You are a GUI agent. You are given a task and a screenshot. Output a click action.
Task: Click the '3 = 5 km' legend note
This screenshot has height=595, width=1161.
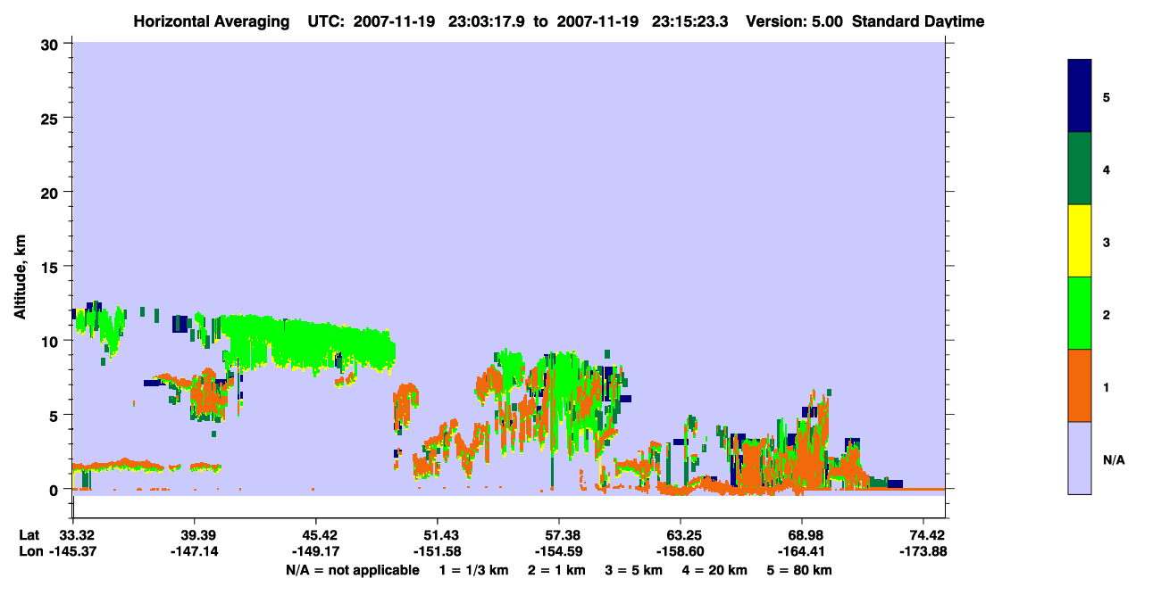[635, 570]
